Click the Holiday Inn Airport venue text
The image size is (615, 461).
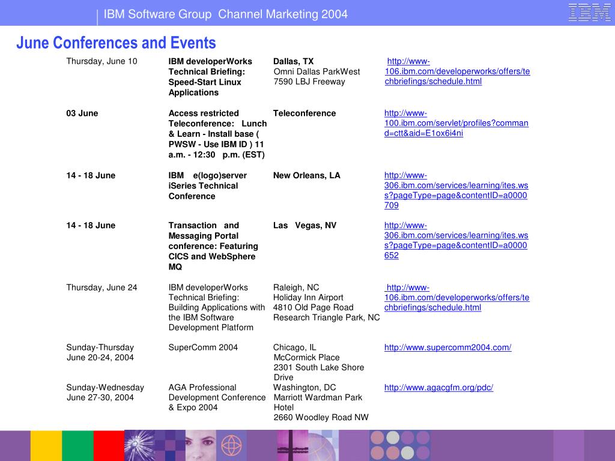coord(308,298)
